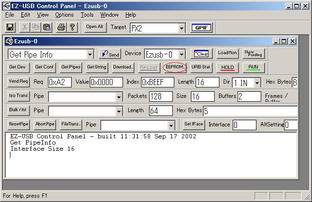Click the HOLD button

227,67
